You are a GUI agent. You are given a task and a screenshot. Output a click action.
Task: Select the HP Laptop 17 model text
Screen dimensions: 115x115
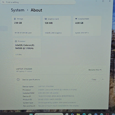[x=24, y=71]
